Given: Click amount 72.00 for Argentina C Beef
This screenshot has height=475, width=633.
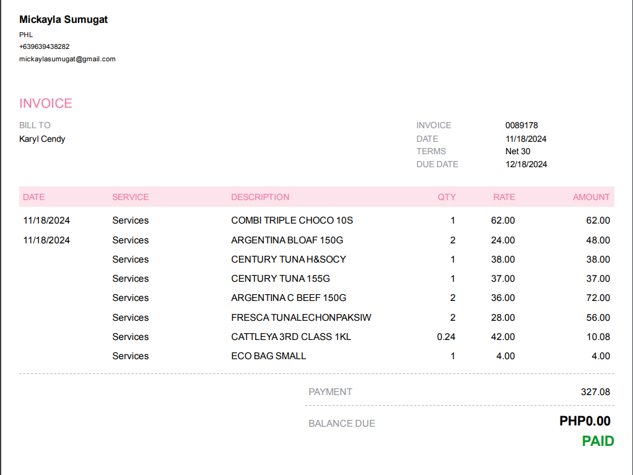Looking at the screenshot, I should (598, 298).
